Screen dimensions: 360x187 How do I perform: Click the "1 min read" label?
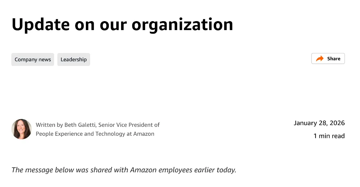click(329, 136)
